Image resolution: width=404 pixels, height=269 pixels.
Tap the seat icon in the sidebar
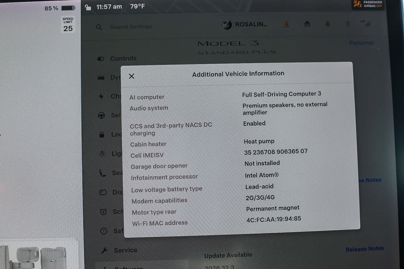[103, 173]
